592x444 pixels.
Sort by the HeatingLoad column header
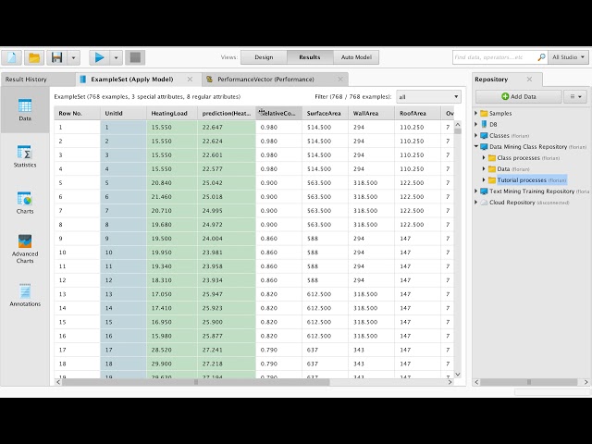click(x=172, y=113)
